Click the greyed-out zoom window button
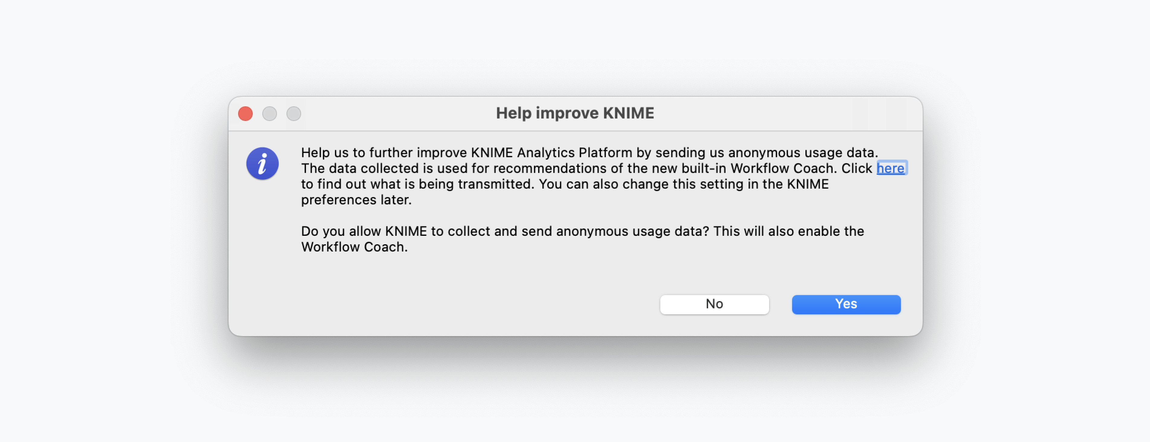This screenshot has height=442, width=1150. click(x=294, y=114)
